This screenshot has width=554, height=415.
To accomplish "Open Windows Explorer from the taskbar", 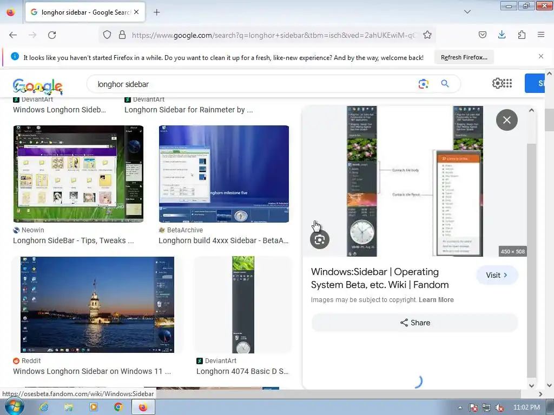I will click(x=69, y=407).
